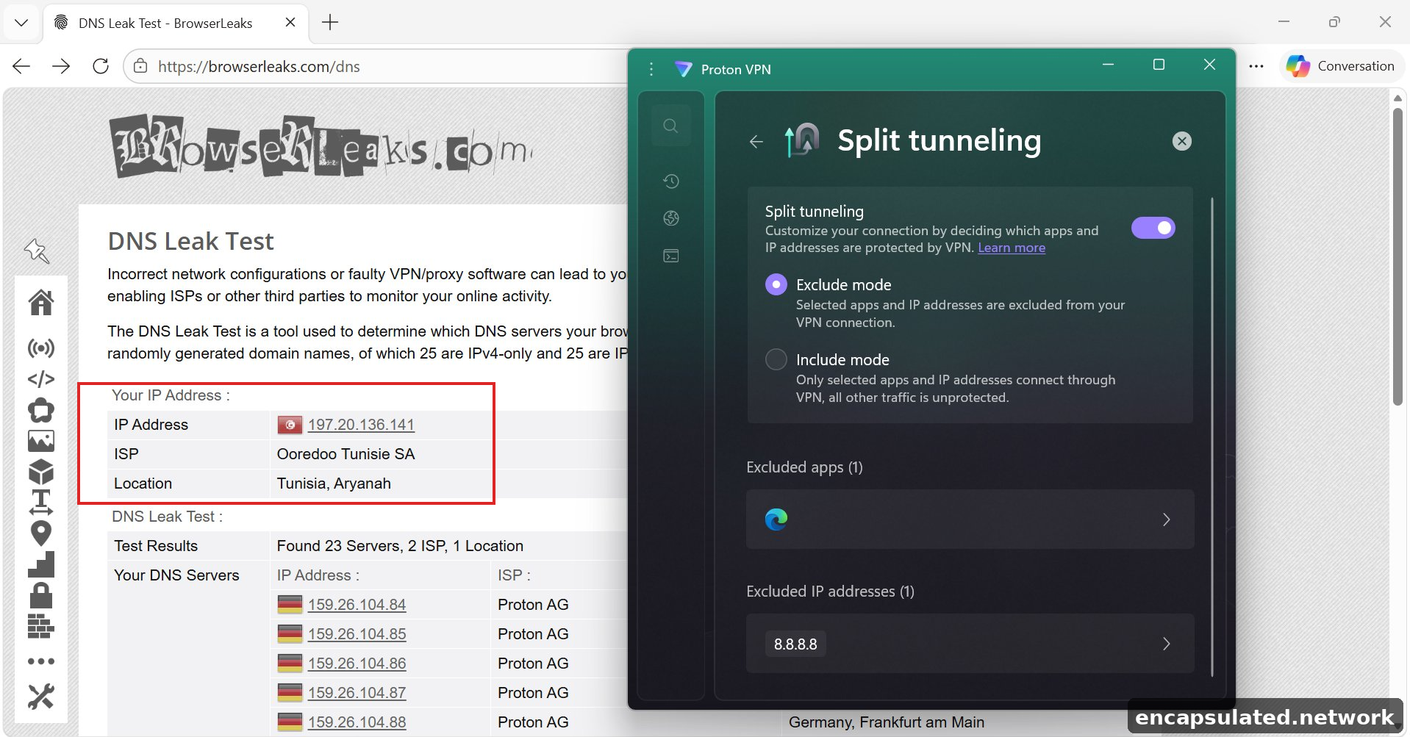The width and height of the screenshot is (1410, 737).
Task: Go back in browser history
Action: (x=21, y=66)
